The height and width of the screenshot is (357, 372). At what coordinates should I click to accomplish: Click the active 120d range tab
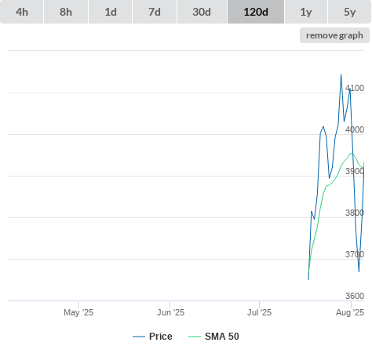click(256, 12)
